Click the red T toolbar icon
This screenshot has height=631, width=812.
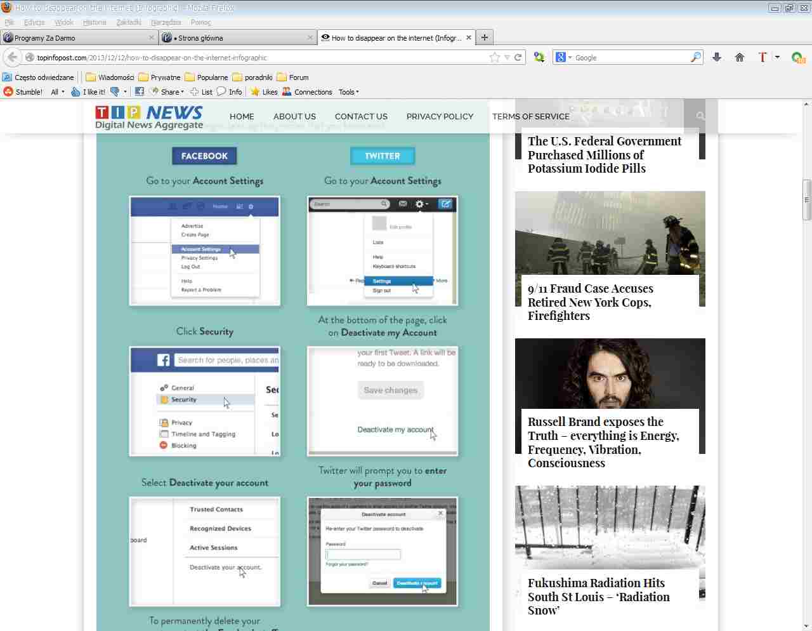click(763, 57)
